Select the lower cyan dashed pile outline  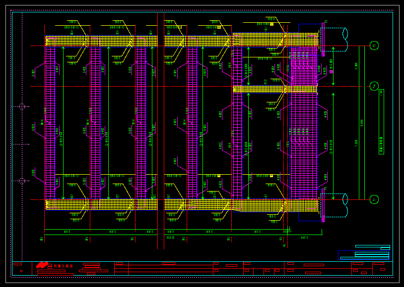334,205
